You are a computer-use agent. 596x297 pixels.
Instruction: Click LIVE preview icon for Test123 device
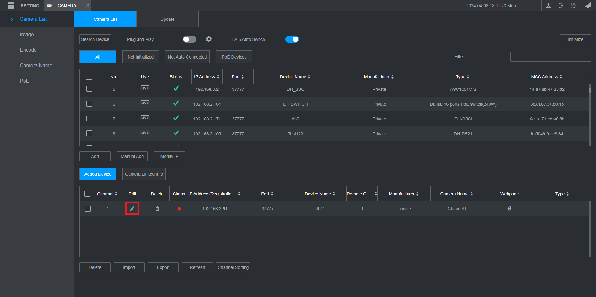point(145,133)
